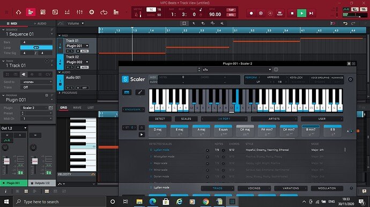Viewport: 370px width, 207px height.
Task: Open the Out 1,2 output dropdown
Action: click(14, 128)
